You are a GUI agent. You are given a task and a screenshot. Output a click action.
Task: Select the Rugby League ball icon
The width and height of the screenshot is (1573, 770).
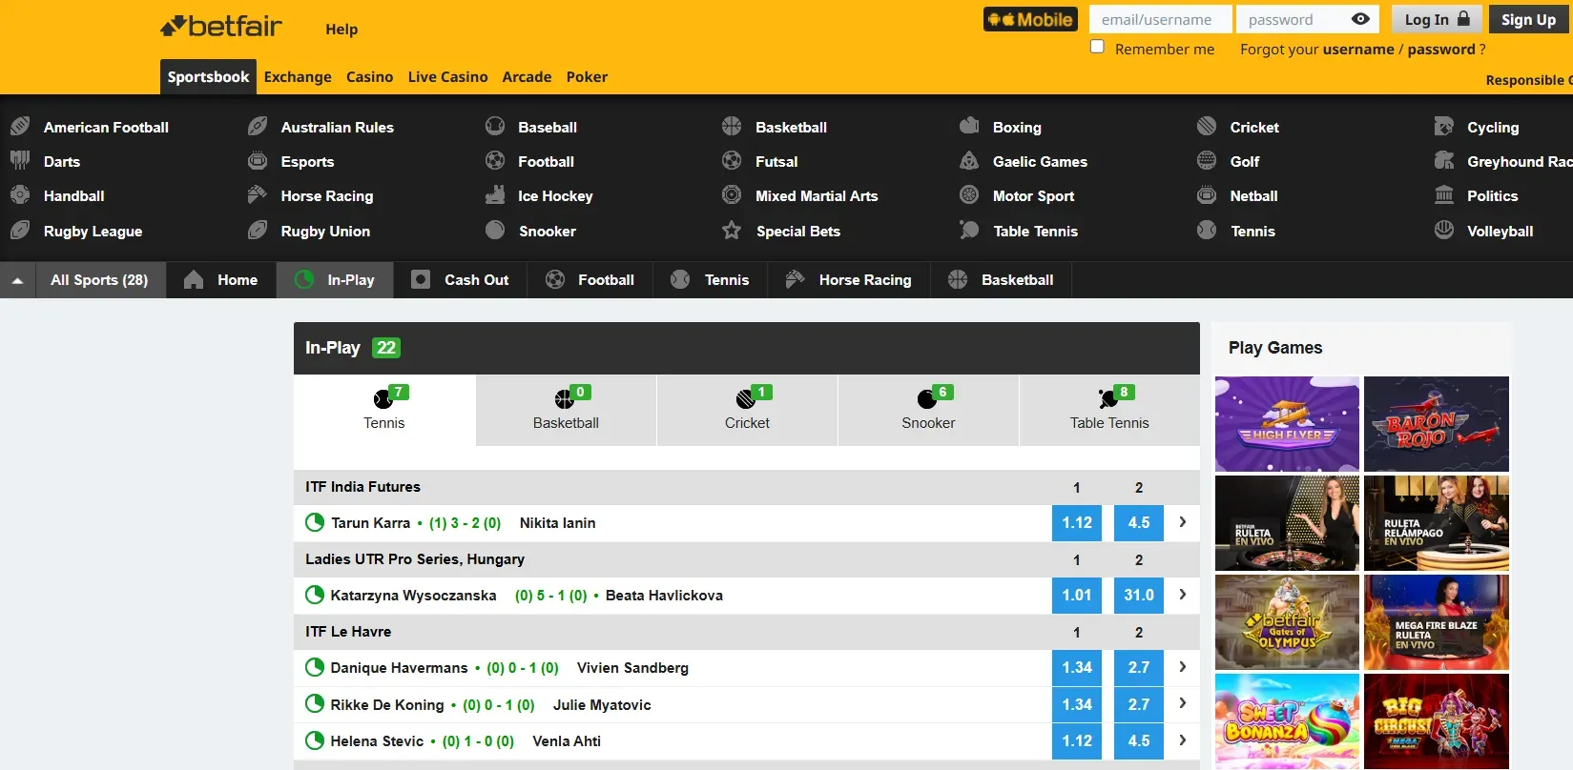tap(20, 230)
